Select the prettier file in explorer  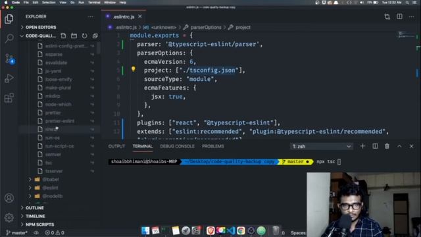pyautogui.click(x=53, y=113)
